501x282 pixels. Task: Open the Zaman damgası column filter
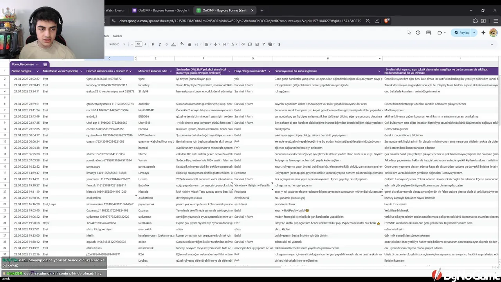pos(38,71)
